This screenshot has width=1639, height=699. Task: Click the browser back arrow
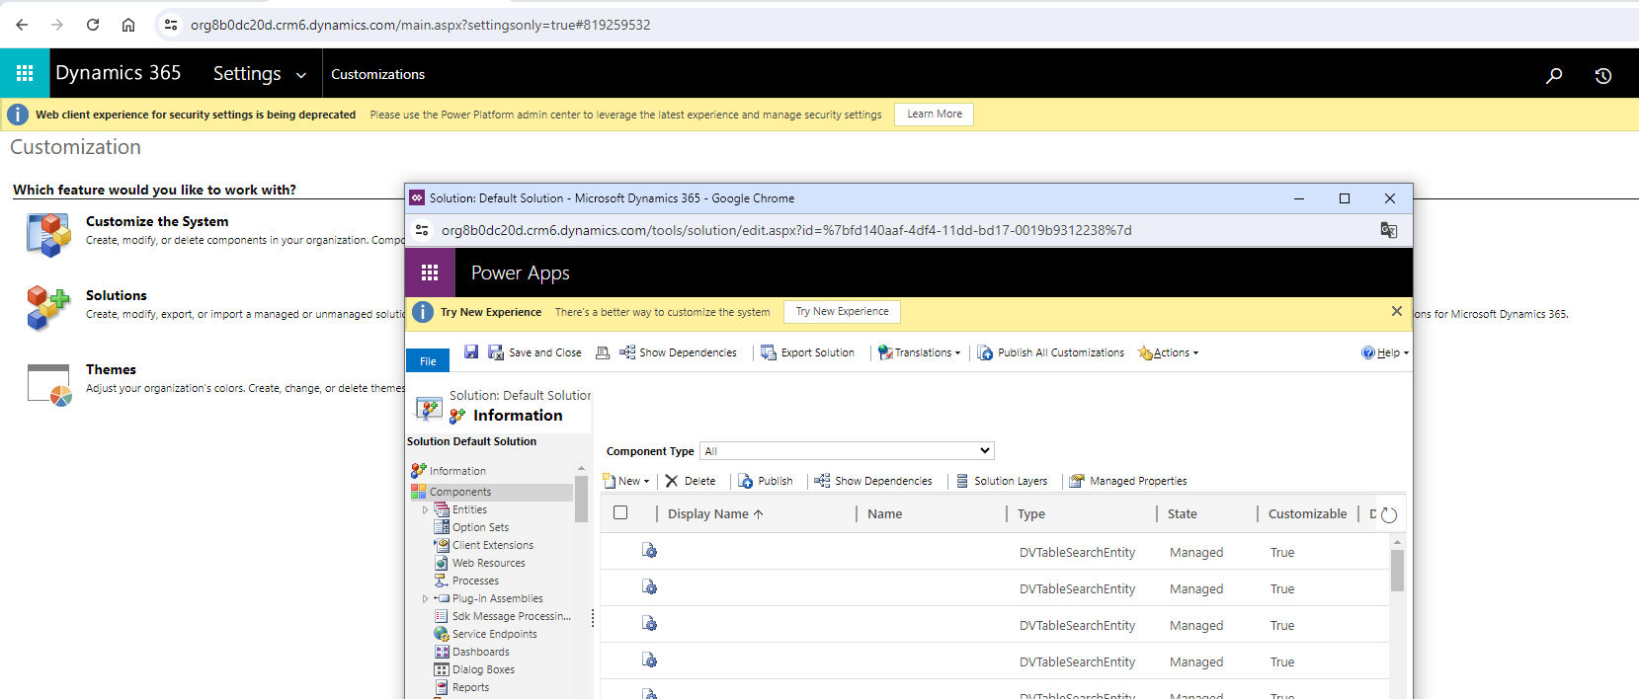22,25
